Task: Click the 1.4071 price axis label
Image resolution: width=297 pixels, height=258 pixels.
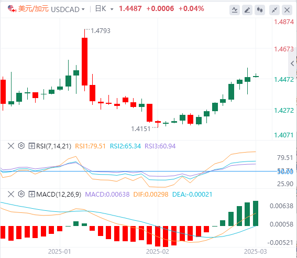Action: 284,135
